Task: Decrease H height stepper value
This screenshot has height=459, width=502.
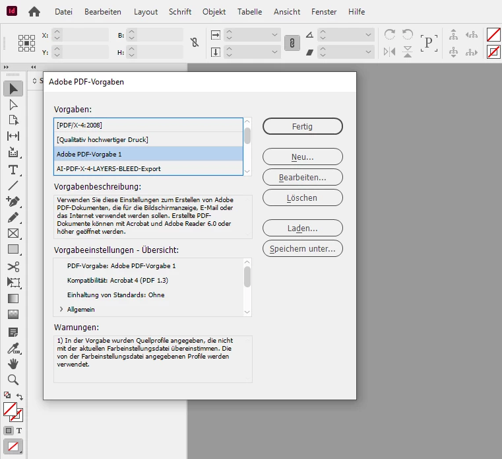Action: [131, 55]
